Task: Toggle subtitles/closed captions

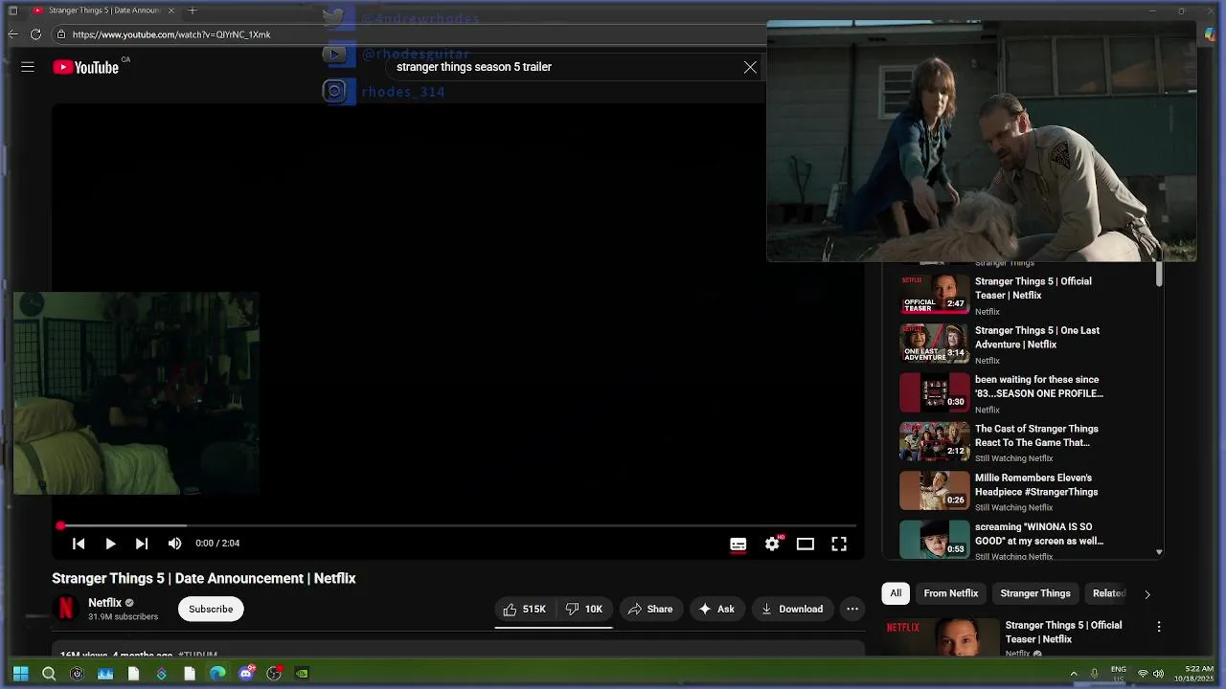Action: 738,544
